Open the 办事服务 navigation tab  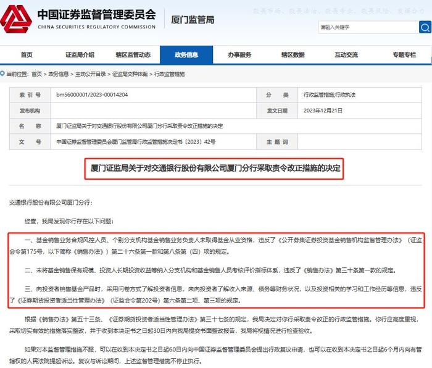pos(239,55)
